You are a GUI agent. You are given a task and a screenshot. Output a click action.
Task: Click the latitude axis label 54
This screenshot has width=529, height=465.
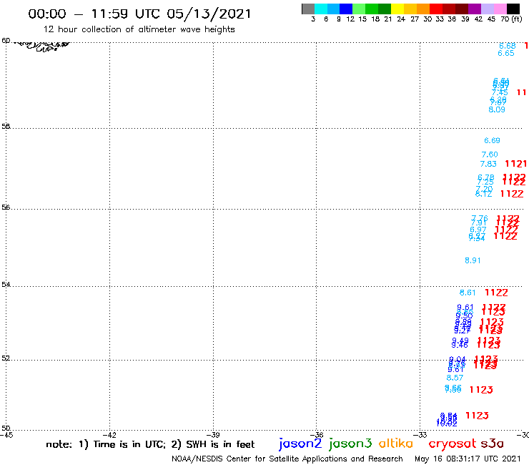[6, 285]
